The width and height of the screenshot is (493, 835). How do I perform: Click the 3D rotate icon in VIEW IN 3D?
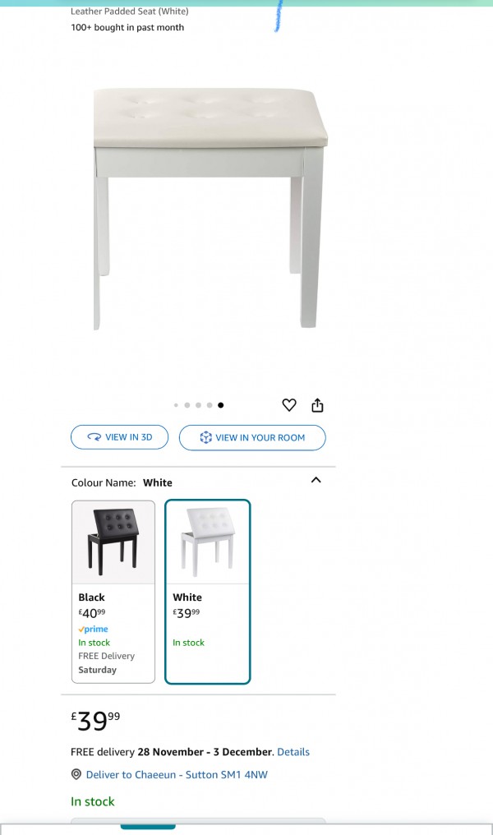[94, 437]
